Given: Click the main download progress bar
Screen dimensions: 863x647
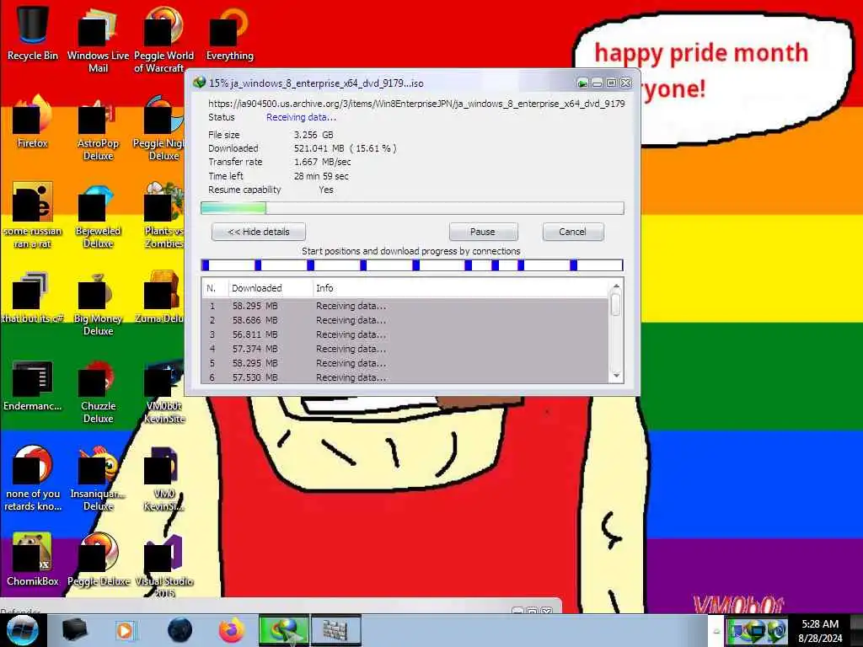Looking at the screenshot, I should pyautogui.click(x=412, y=207).
